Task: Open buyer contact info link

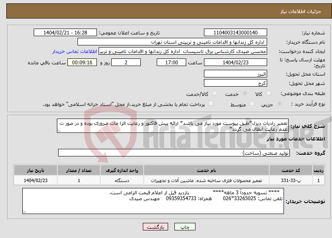Action: click(75, 51)
